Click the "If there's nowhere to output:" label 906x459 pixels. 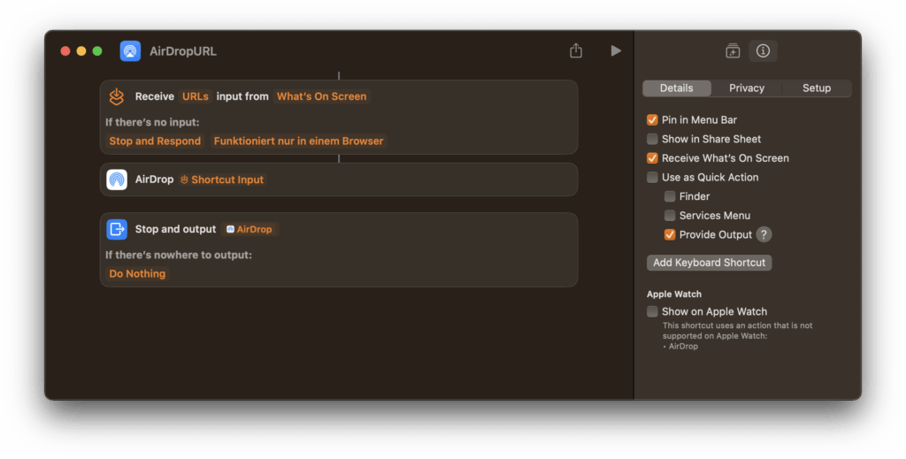tap(179, 256)
